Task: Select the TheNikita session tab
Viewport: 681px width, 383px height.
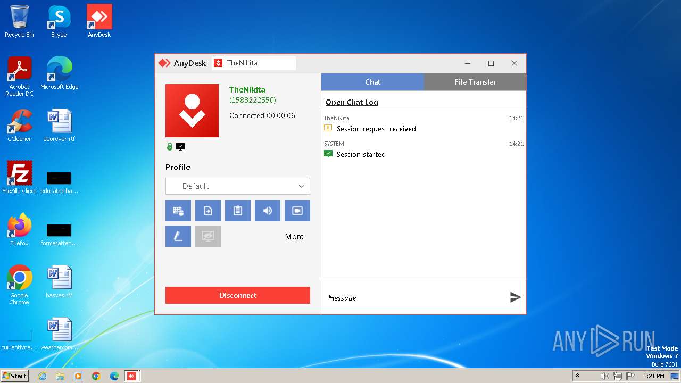Action: pos(254,63)
